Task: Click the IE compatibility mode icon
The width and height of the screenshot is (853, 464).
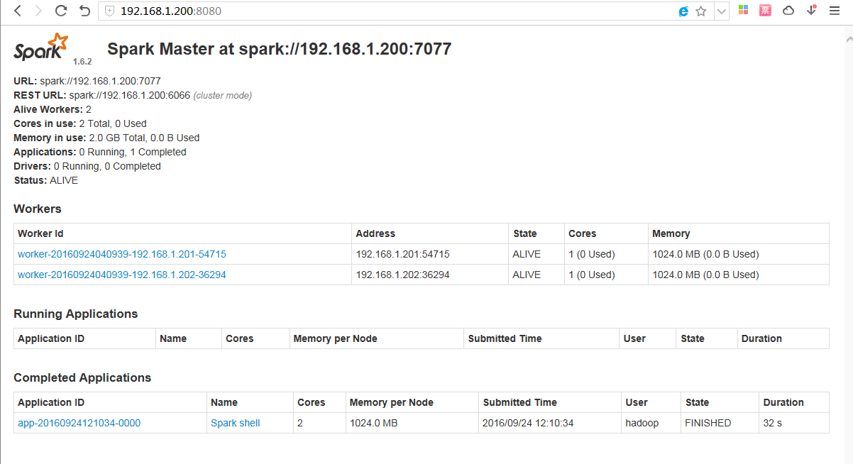Action: coord(683,11)
